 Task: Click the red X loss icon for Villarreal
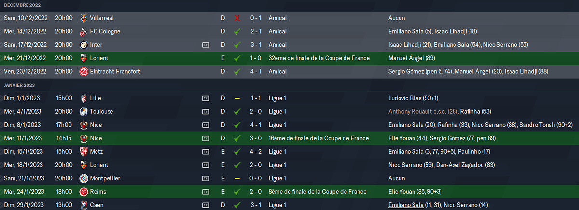click(237, 18)
